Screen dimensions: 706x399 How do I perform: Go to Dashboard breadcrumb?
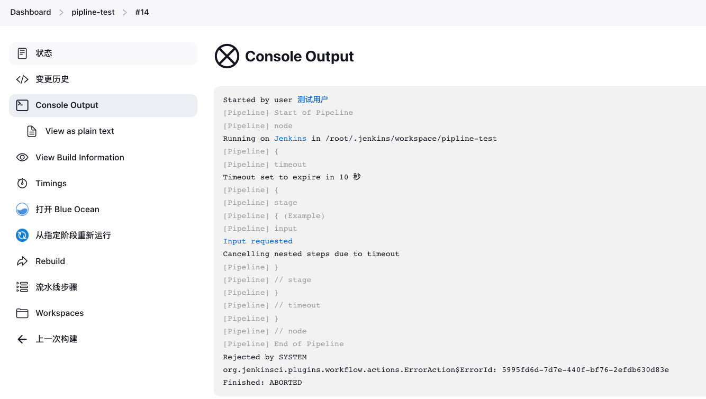click(x=31, y=12)
